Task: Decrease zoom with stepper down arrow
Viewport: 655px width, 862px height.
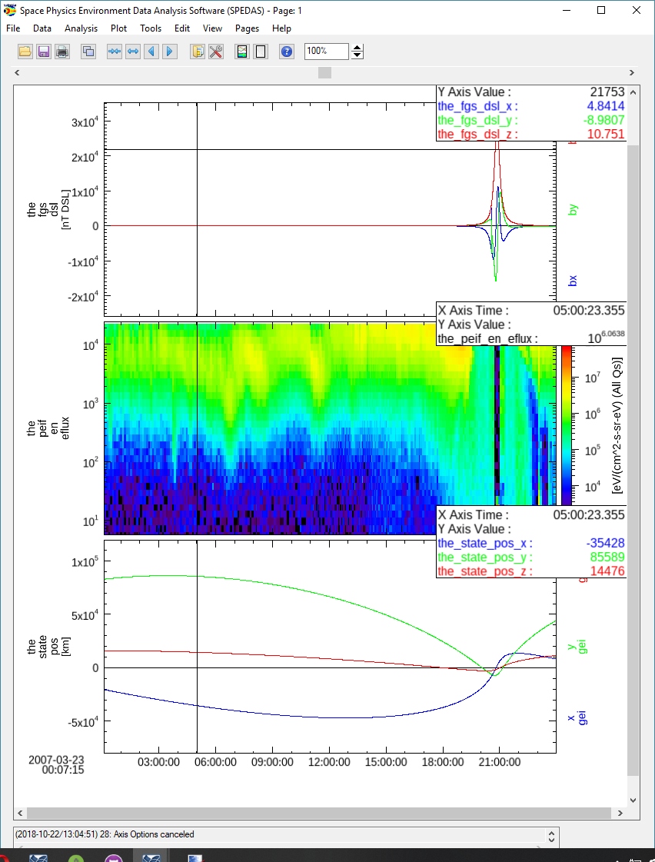Action: click(x=357, y=55)
